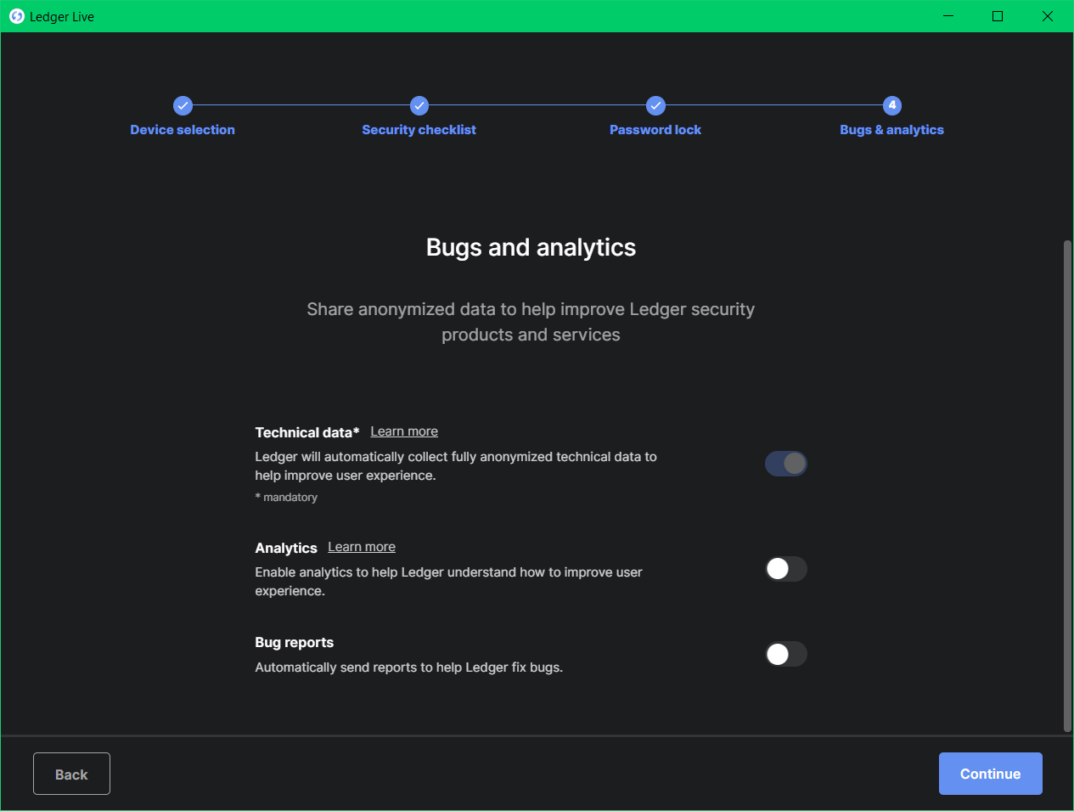This screenshot has height=811, width=1074.
Task: Open Learn more link for Technical data
Action: click(404, 431)
